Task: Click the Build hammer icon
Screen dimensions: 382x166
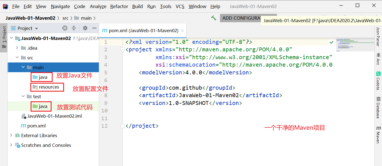Action: coord(214,18)
